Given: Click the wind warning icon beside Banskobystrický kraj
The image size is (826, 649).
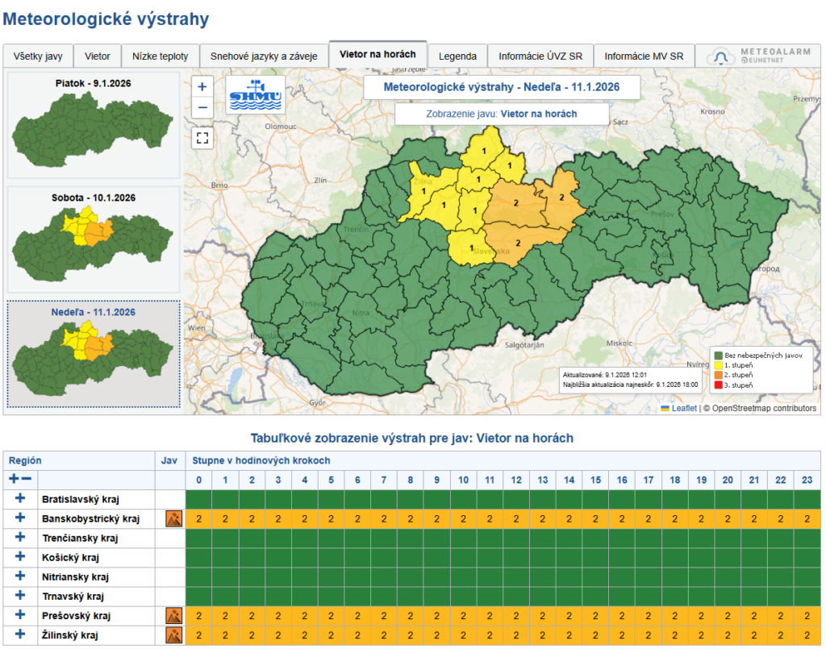Looking at the screenshot, I should coord(173,518).
